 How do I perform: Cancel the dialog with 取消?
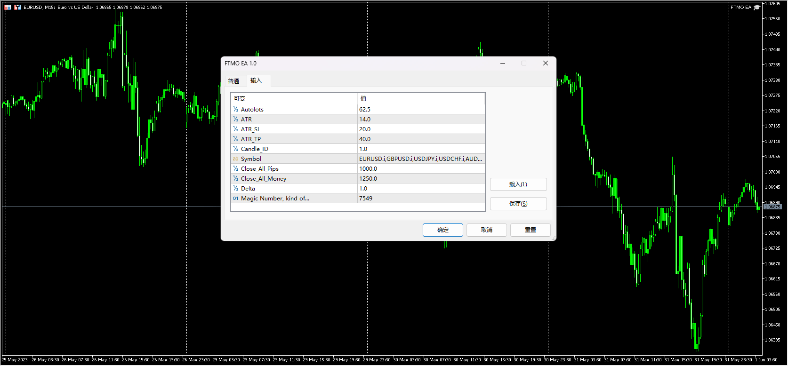pos(487,230)
